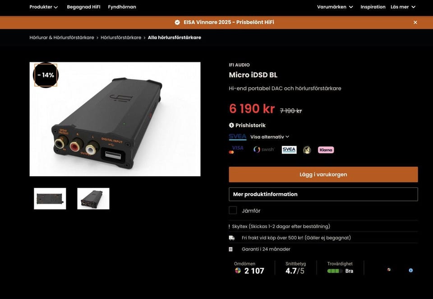Click the Prishistorik price tag icon
The height and width of the screenshot is (299, 433).
click(231, 125)
